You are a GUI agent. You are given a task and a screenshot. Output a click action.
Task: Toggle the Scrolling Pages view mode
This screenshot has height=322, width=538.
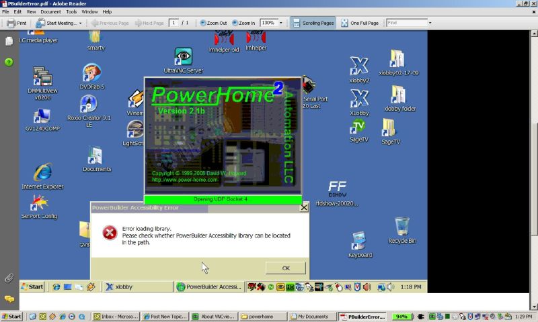click(313, 23)
